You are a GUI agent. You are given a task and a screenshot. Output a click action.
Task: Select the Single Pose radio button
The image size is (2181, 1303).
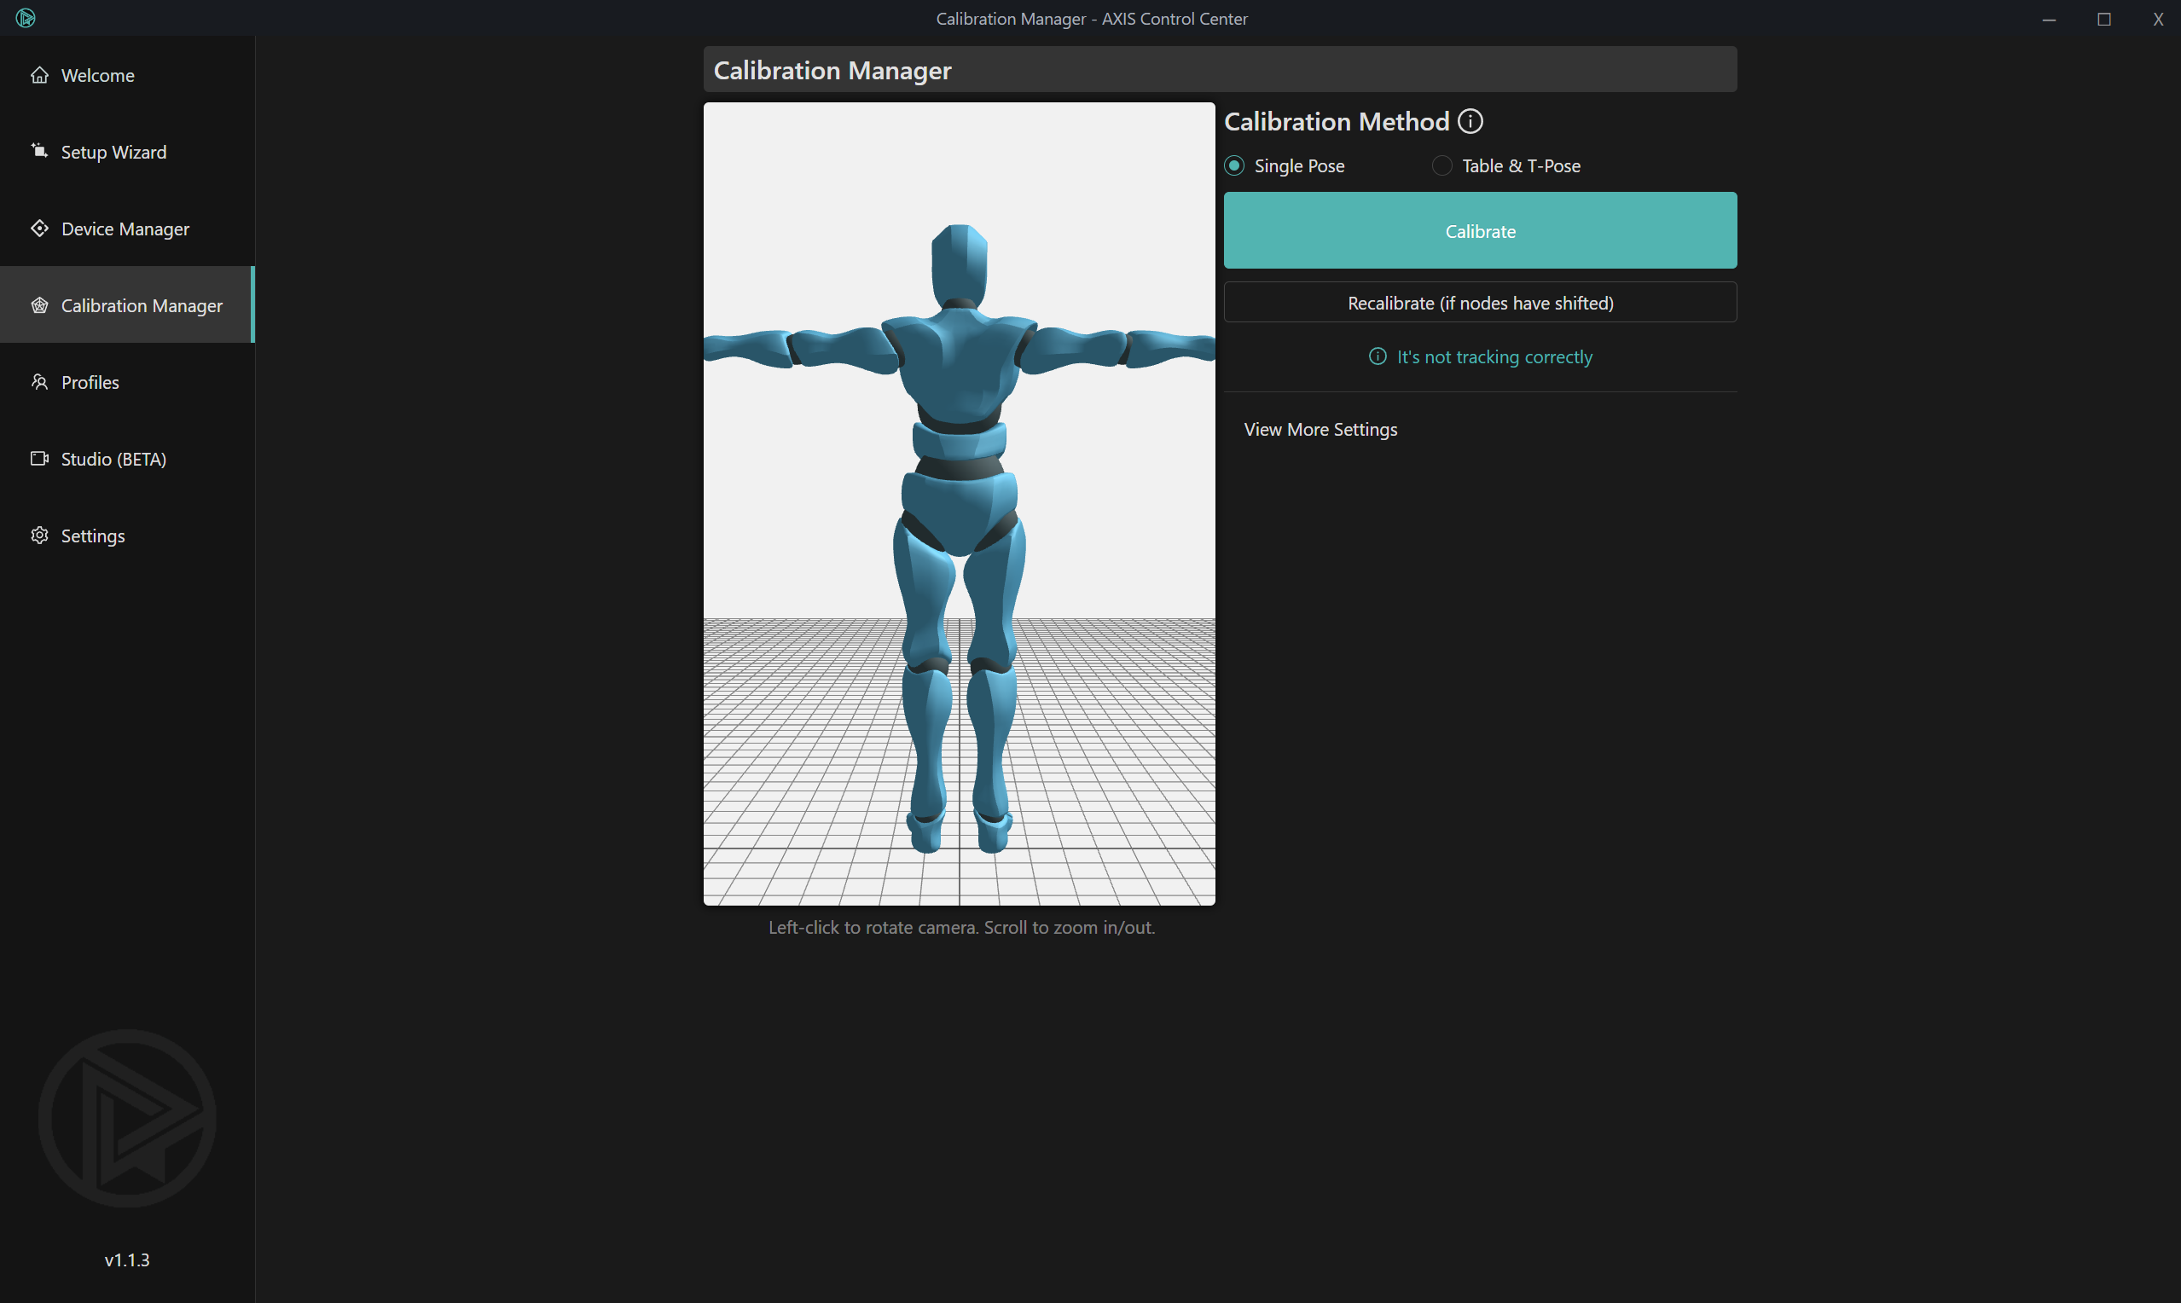[1234, 166]
